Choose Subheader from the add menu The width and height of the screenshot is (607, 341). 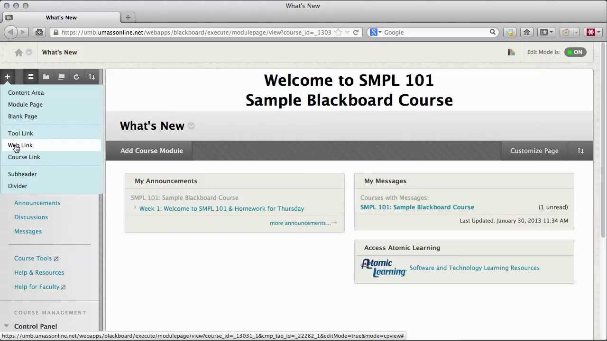[22, 174]
